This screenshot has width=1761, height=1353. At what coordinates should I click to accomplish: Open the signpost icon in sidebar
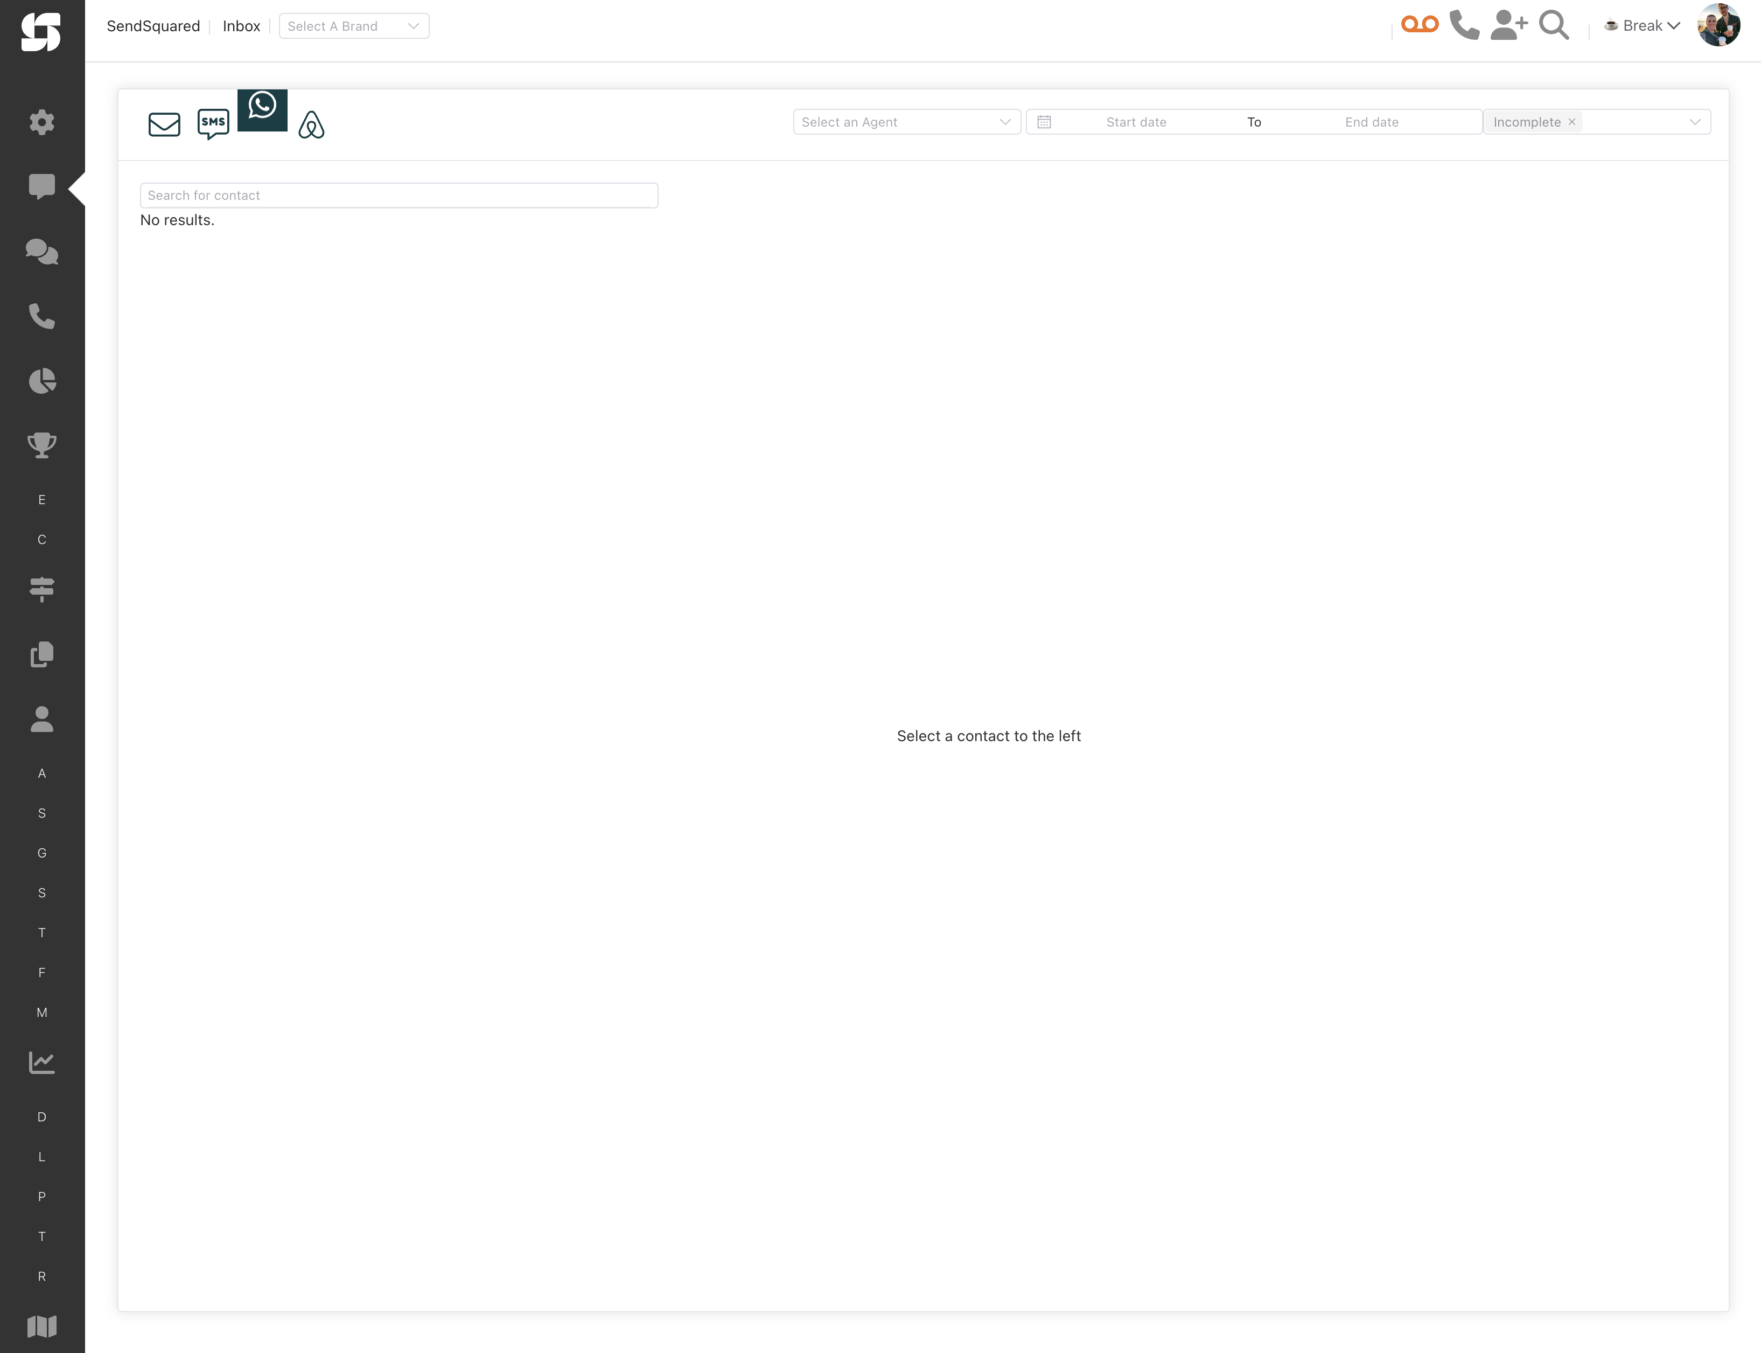pyautogui.click(x=42, y=590)
